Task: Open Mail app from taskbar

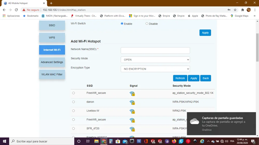Action: tap(125, 141)
